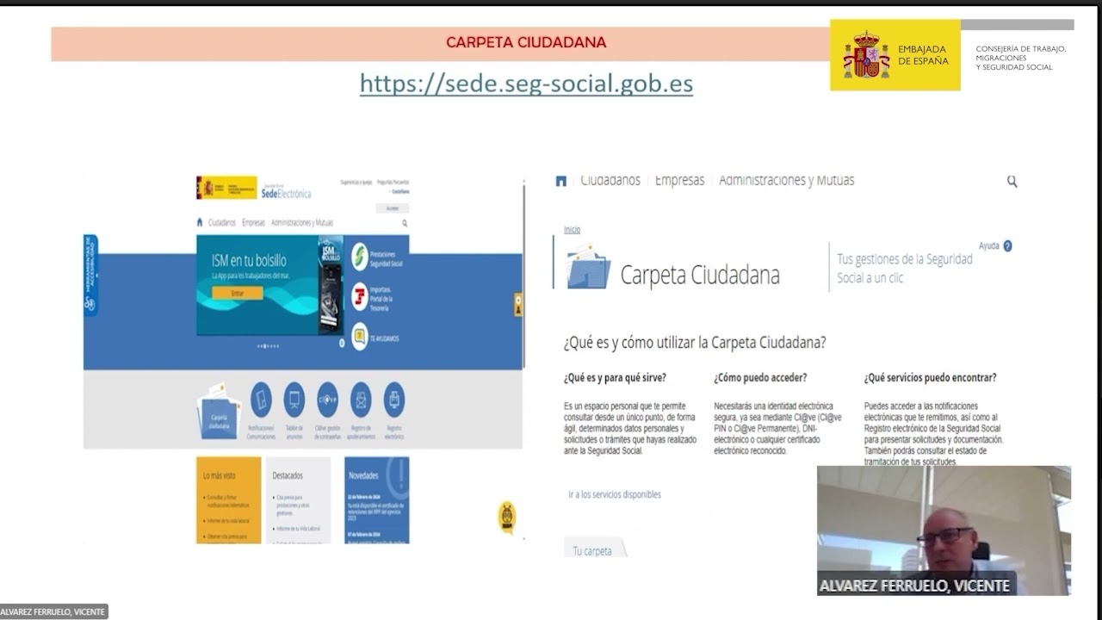Image resolution: width=1102 pixels, height=620 pixels.
Task: Click the yellow Entrar button on ISM banner
Action: pyautogui.click(x=238, y=294)
